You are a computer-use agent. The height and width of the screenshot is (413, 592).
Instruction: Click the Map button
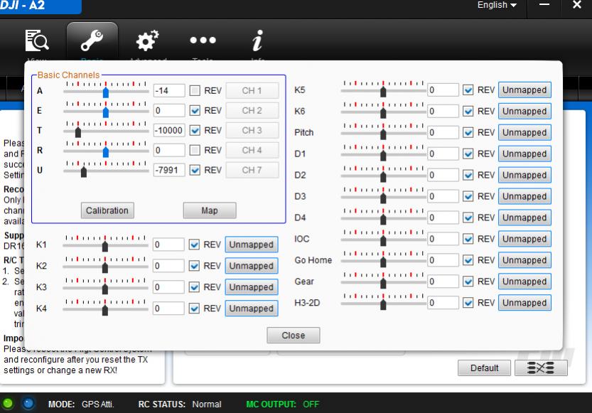pyautogui.click(x=210, y=210)
